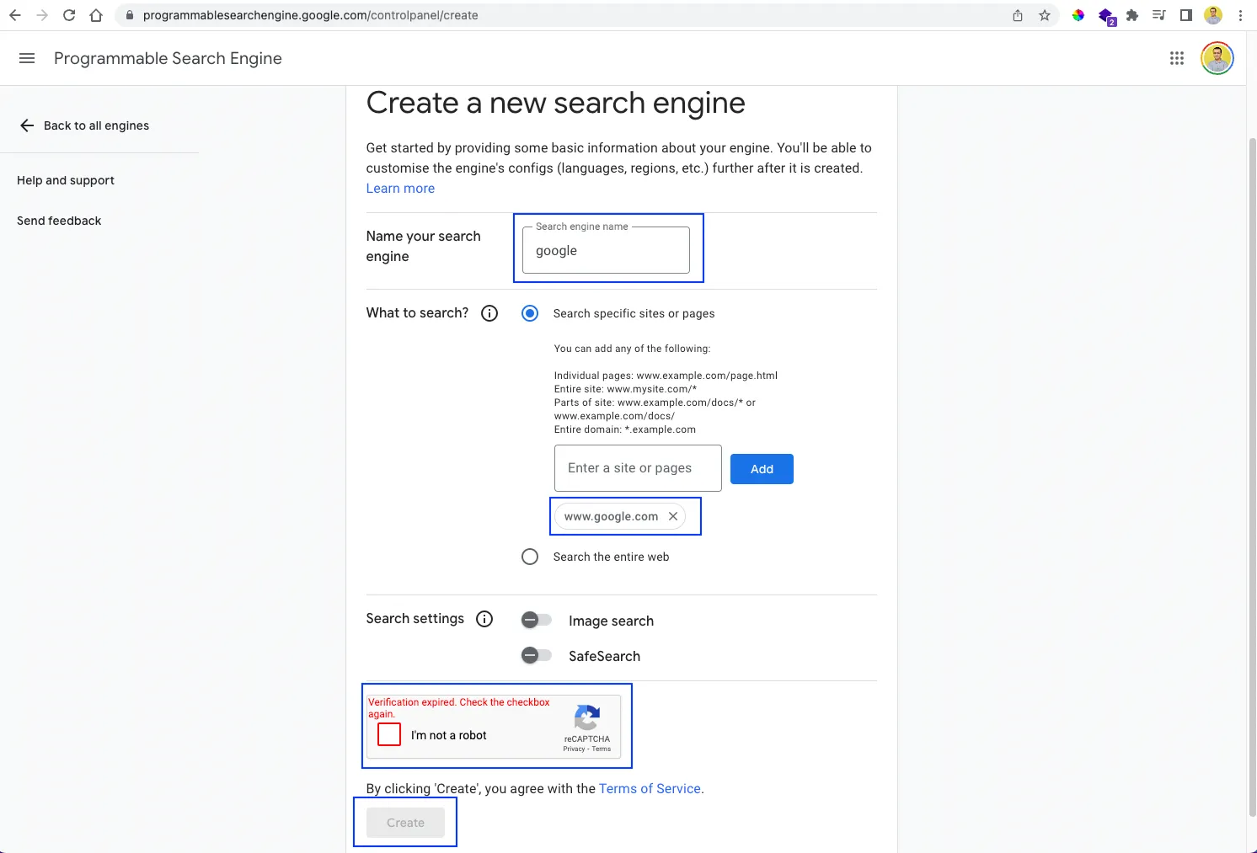Viewport: 1257px width, 853px height.
Task: Go back to all engines
Action: 84,125
